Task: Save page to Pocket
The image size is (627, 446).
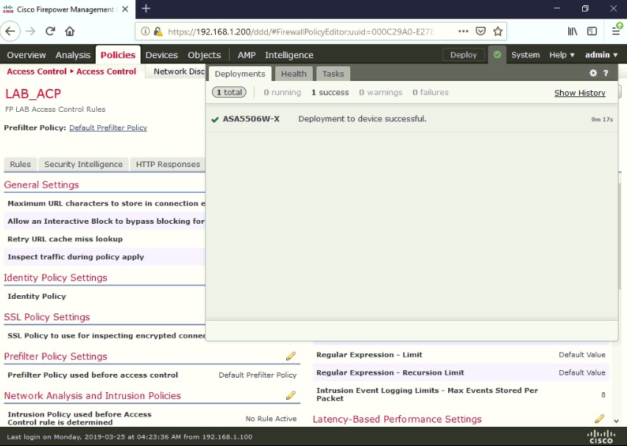Action: tap(480, 32)
